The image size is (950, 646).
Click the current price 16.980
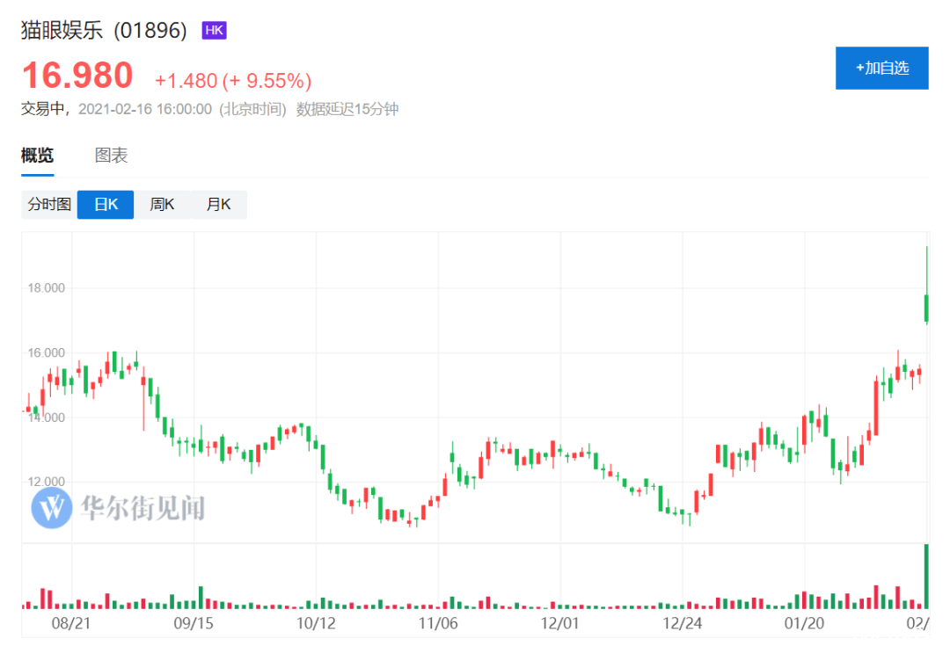pyautogui.click(x=77, y=76)
